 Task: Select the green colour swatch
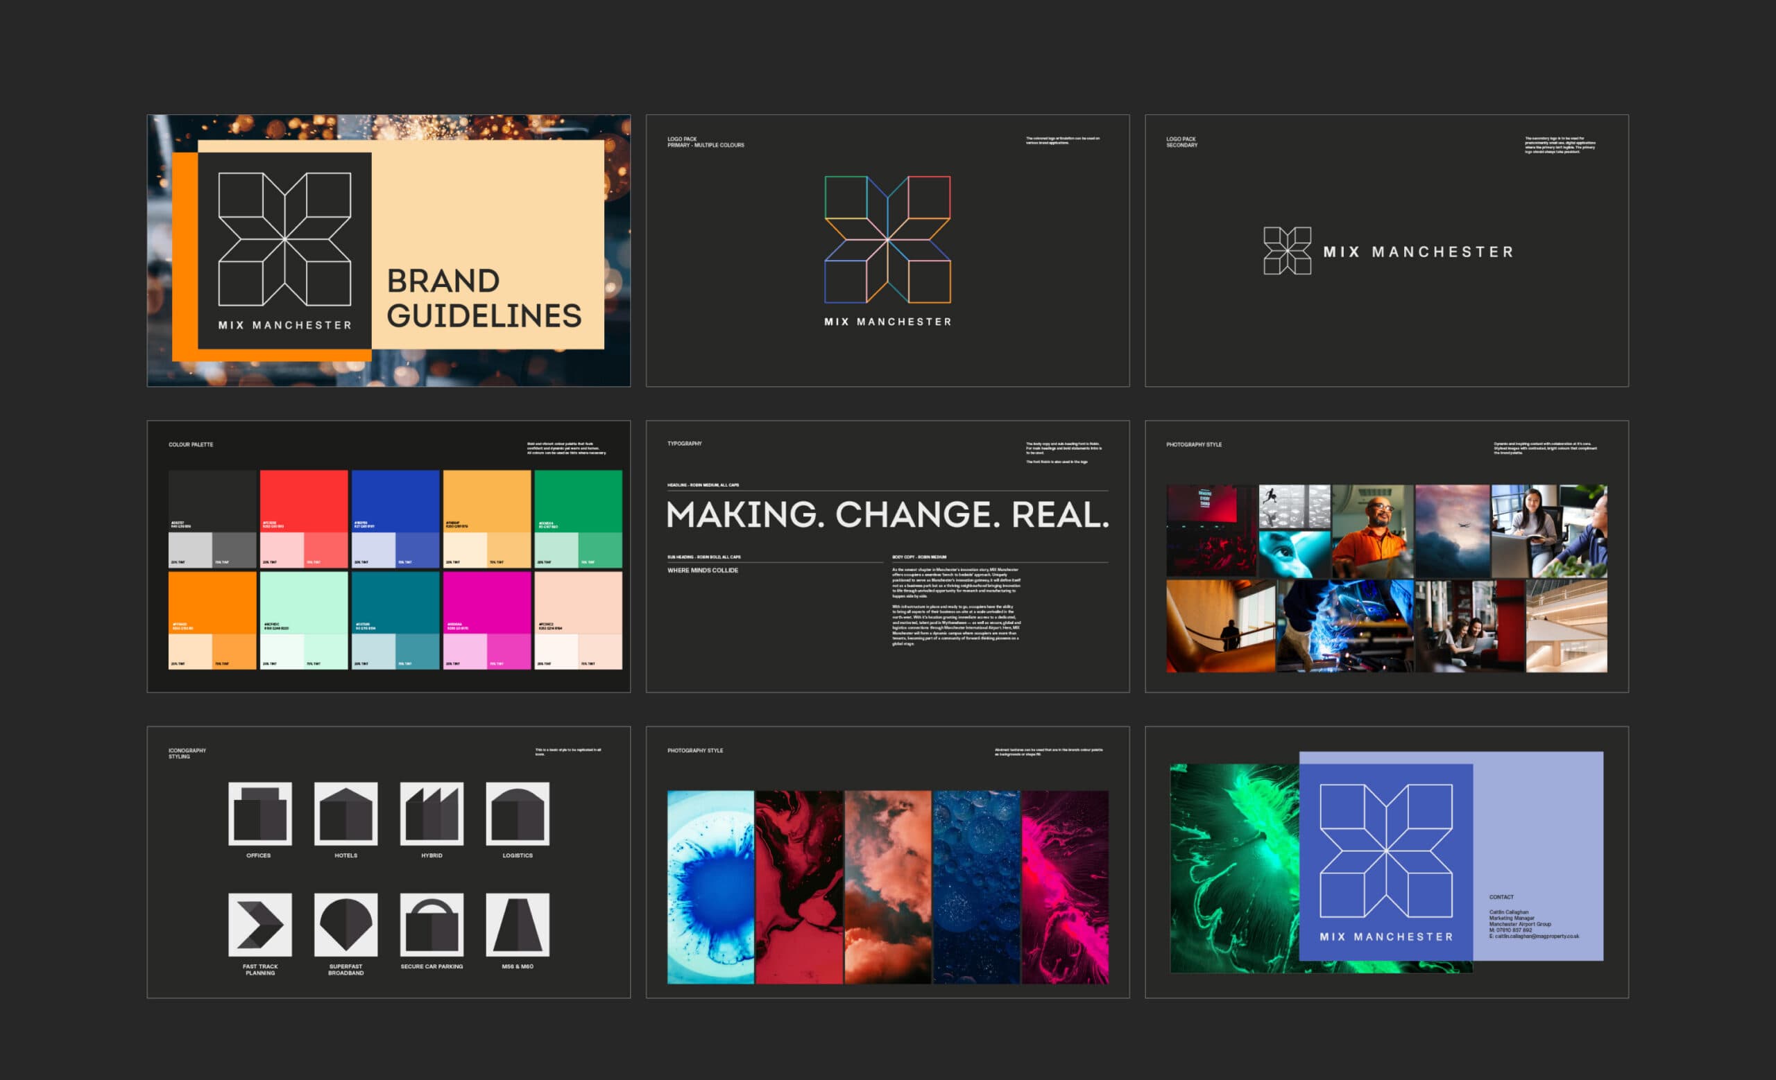578,501
